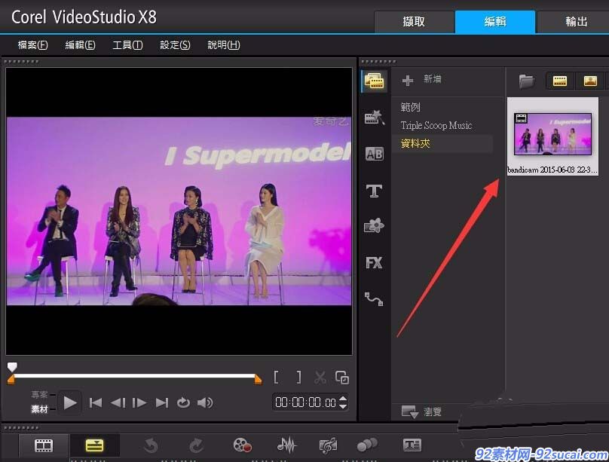
Task: Open the Subtitle Editor
Action: (412, 445)
